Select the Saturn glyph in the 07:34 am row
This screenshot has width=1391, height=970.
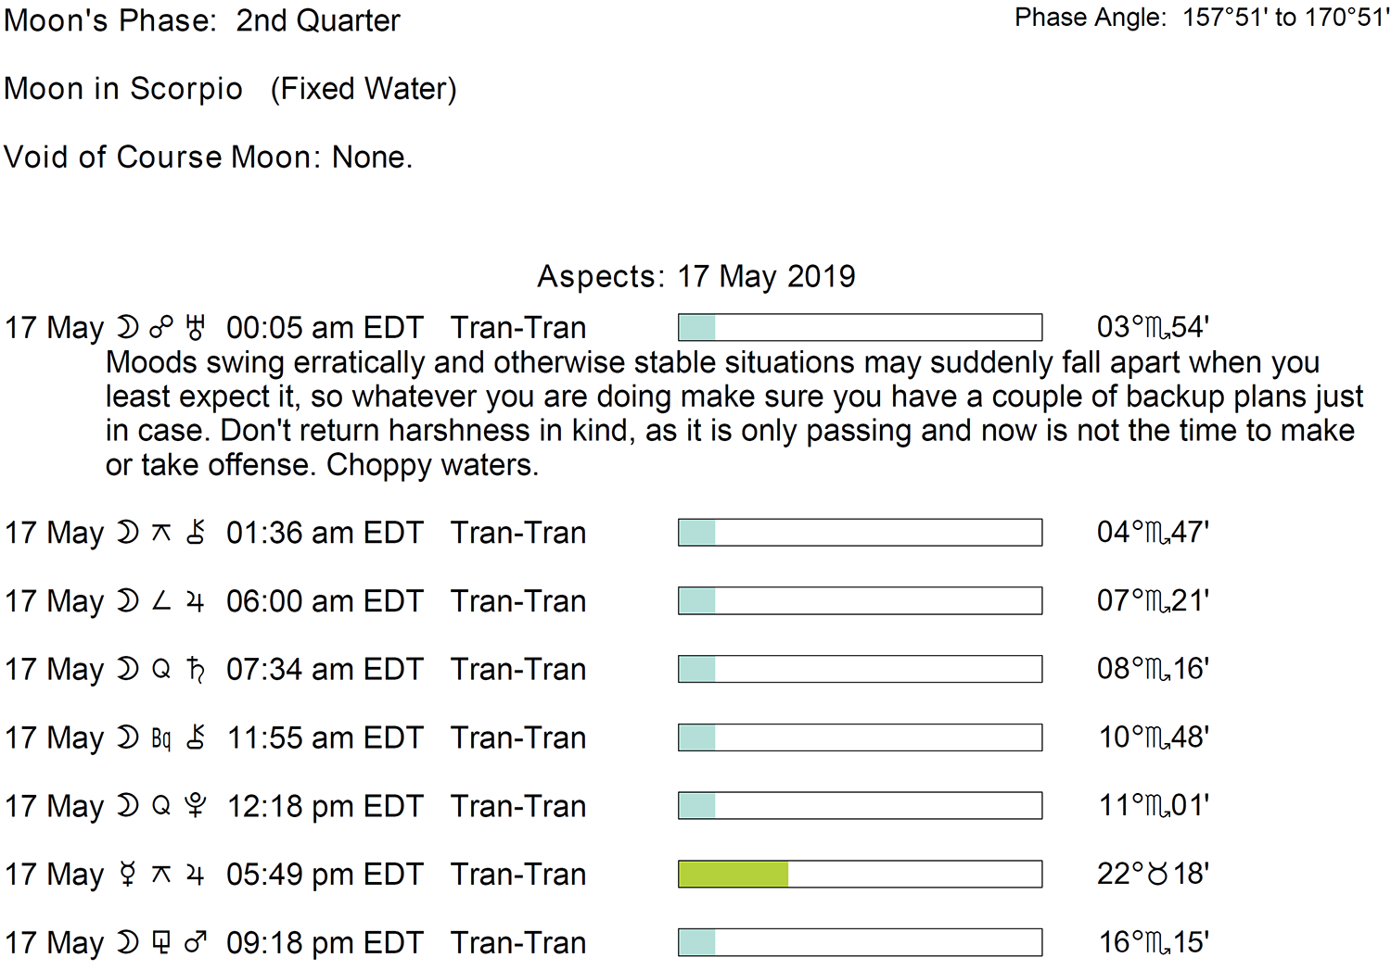[195, 670]
